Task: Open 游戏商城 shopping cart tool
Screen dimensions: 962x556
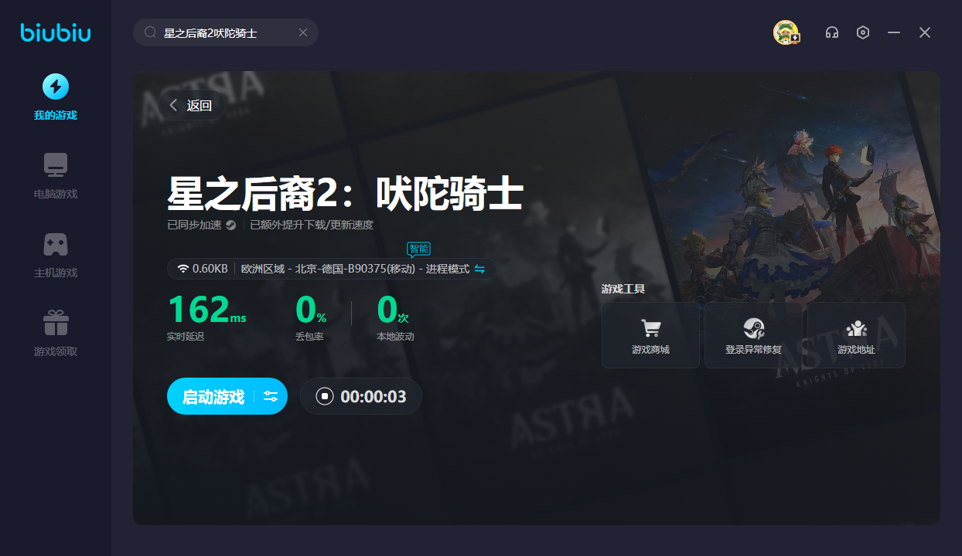Action: (650, 335)
